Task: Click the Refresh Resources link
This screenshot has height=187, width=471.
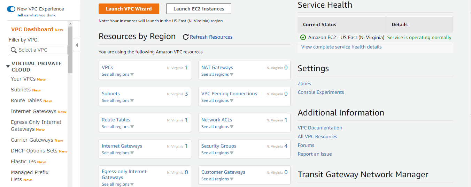Action: coord(211,37)
